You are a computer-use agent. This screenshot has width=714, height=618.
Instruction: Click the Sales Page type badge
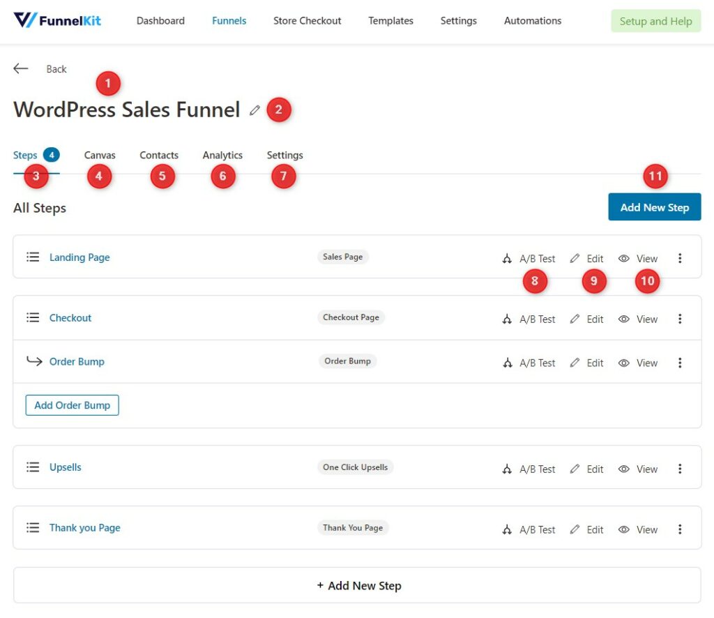point(343,257)
